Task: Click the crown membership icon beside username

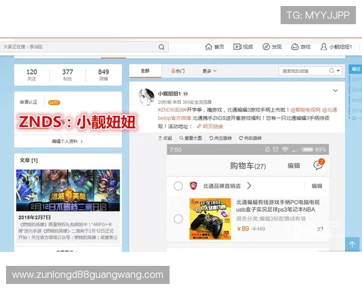Action: pyautogui.click(x=186, y=94)
